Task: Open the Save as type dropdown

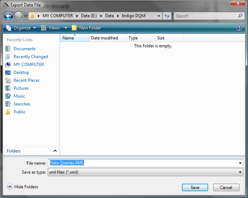Action: click(x=240, y=172)
